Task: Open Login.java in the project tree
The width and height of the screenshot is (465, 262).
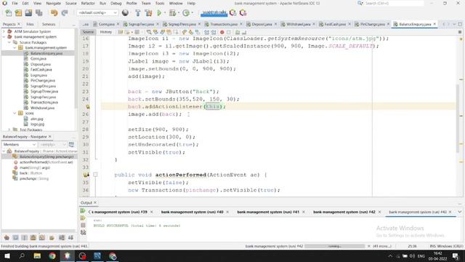Action: 39,75
